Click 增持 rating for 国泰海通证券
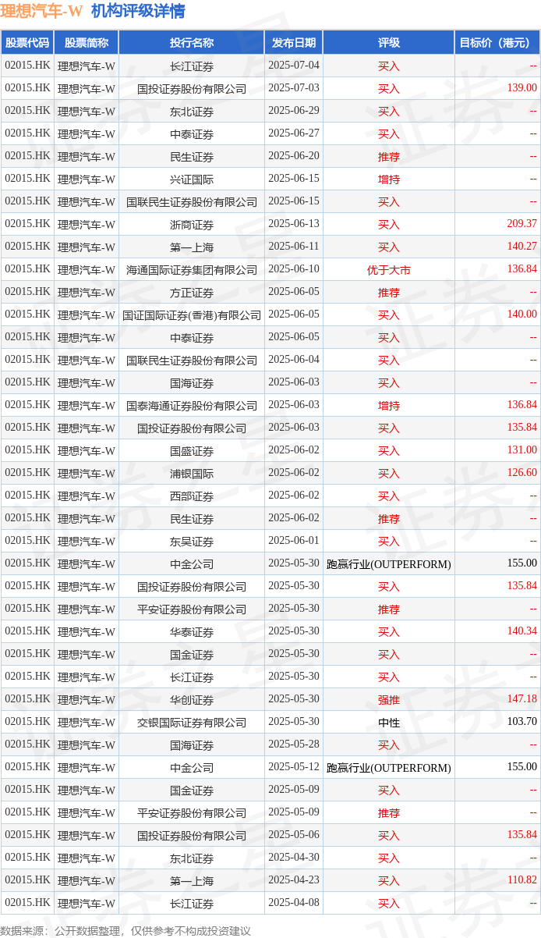The width and height of the screenshot is (541, 938). [389, 405]
